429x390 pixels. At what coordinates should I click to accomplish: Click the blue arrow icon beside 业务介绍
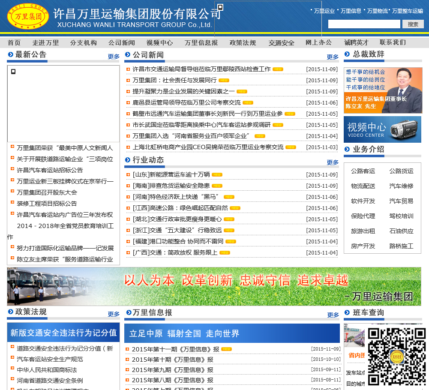(x=347, y=149)
